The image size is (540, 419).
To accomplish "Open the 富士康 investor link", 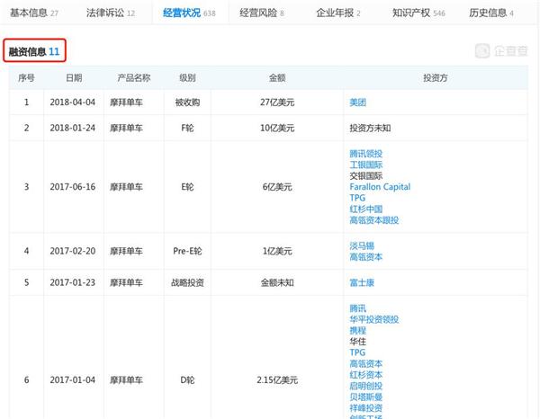I will pos(362,282).
